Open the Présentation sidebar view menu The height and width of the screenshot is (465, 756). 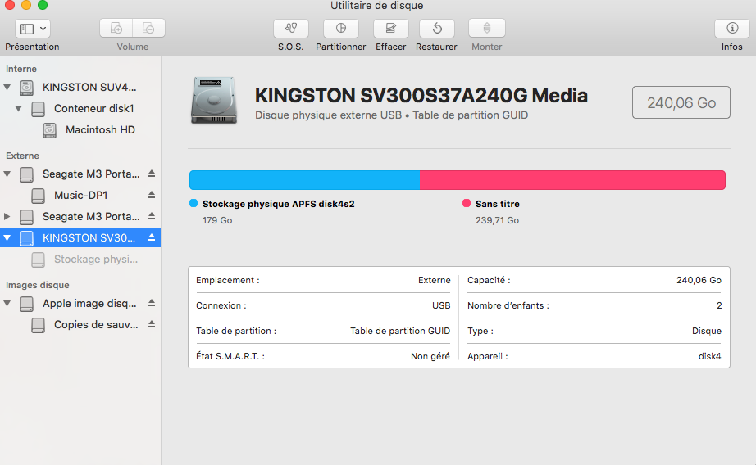tap(32, 29)
